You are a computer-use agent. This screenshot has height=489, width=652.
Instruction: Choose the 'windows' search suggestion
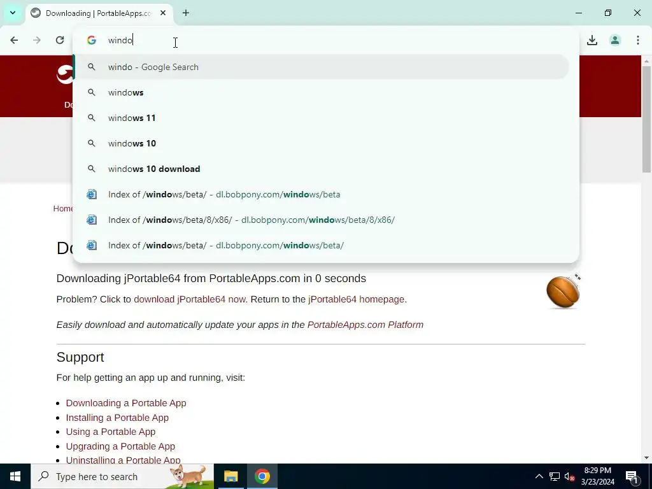click(x=321, y=92)
